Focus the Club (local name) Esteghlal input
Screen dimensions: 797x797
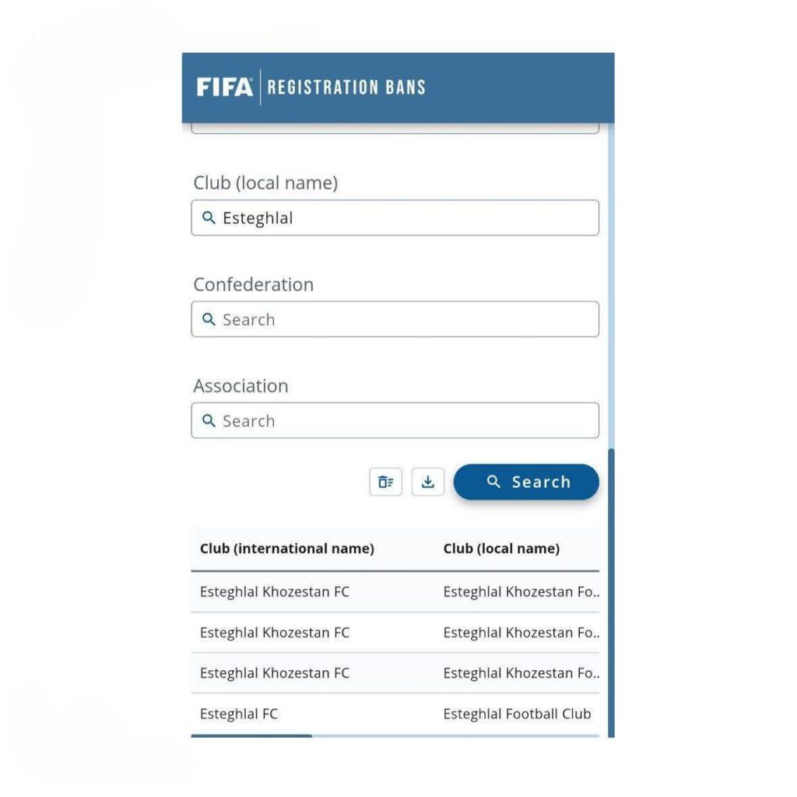coord(405,218)
